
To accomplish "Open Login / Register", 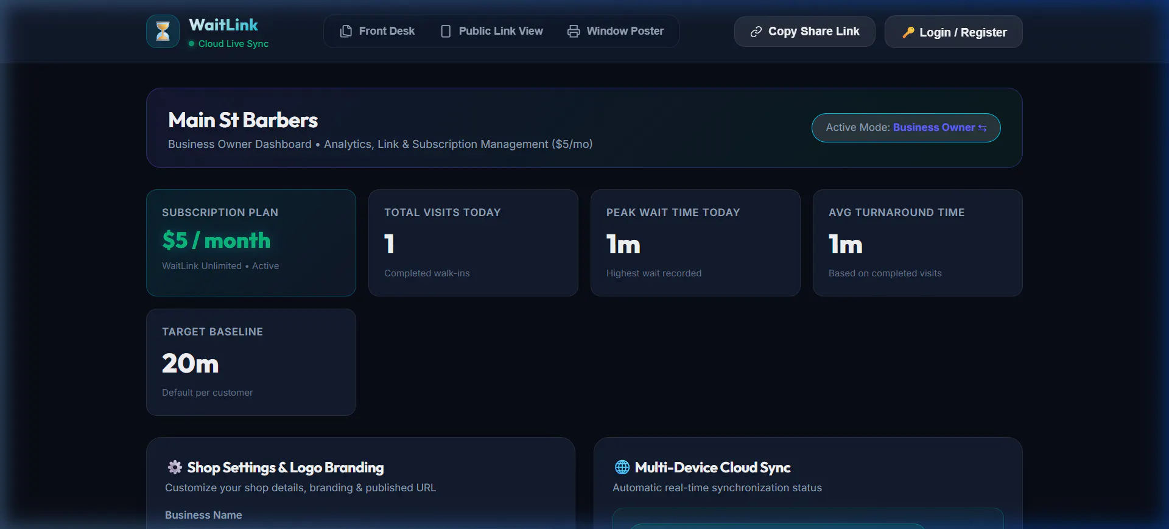I will [x=953, y=32].
